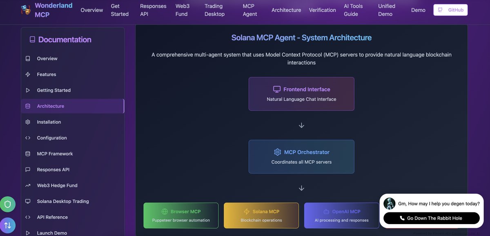Image resolution: width=490 pixels, height=236 pixels.
Task: Select API Reference in sidebar
Action: 73,217
